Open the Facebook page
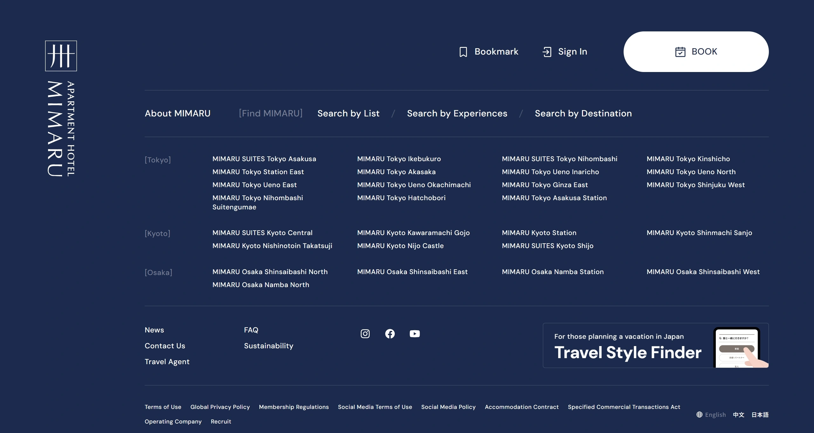 390,334
